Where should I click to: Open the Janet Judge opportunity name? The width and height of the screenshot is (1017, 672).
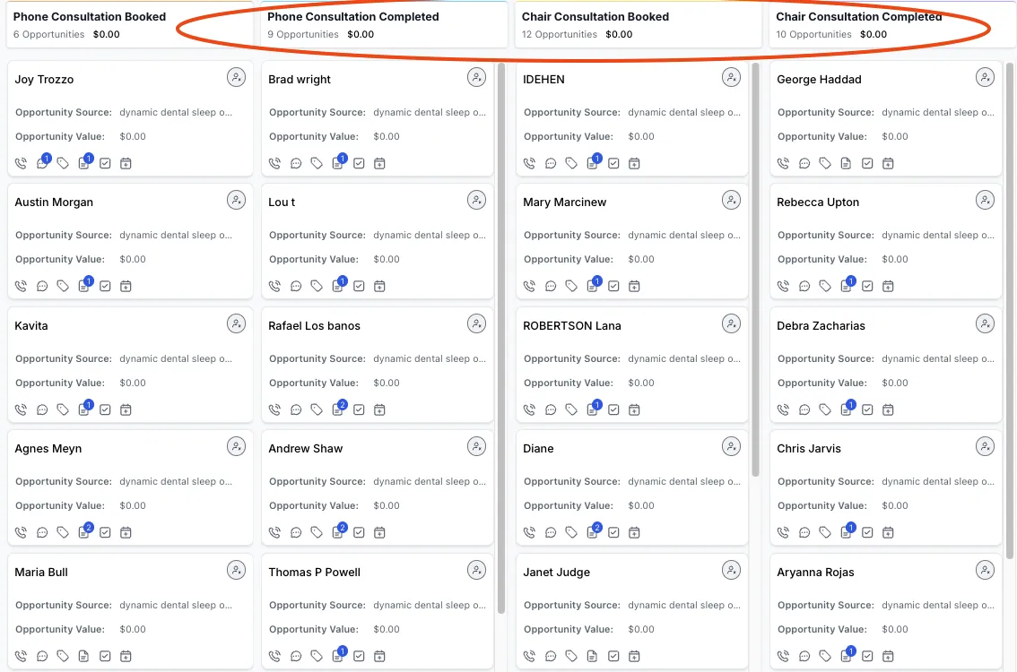557,573
